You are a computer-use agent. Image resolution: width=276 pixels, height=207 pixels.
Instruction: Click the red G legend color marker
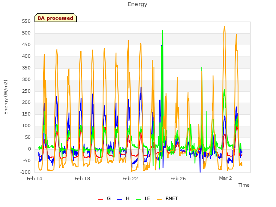(x=100, y=199)
